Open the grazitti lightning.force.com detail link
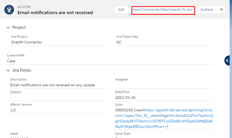 pyautogui.click(x=164, y=118)
